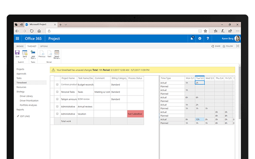Go to browser home page
The height and width of the screenshot is (159, 255).
[39, 31]
